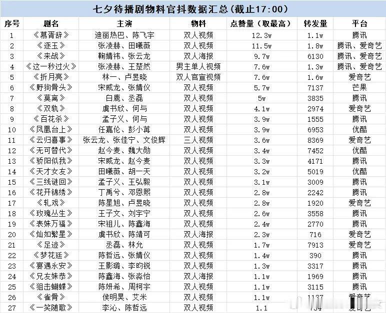Select the '物料' column header

(198, 24)
